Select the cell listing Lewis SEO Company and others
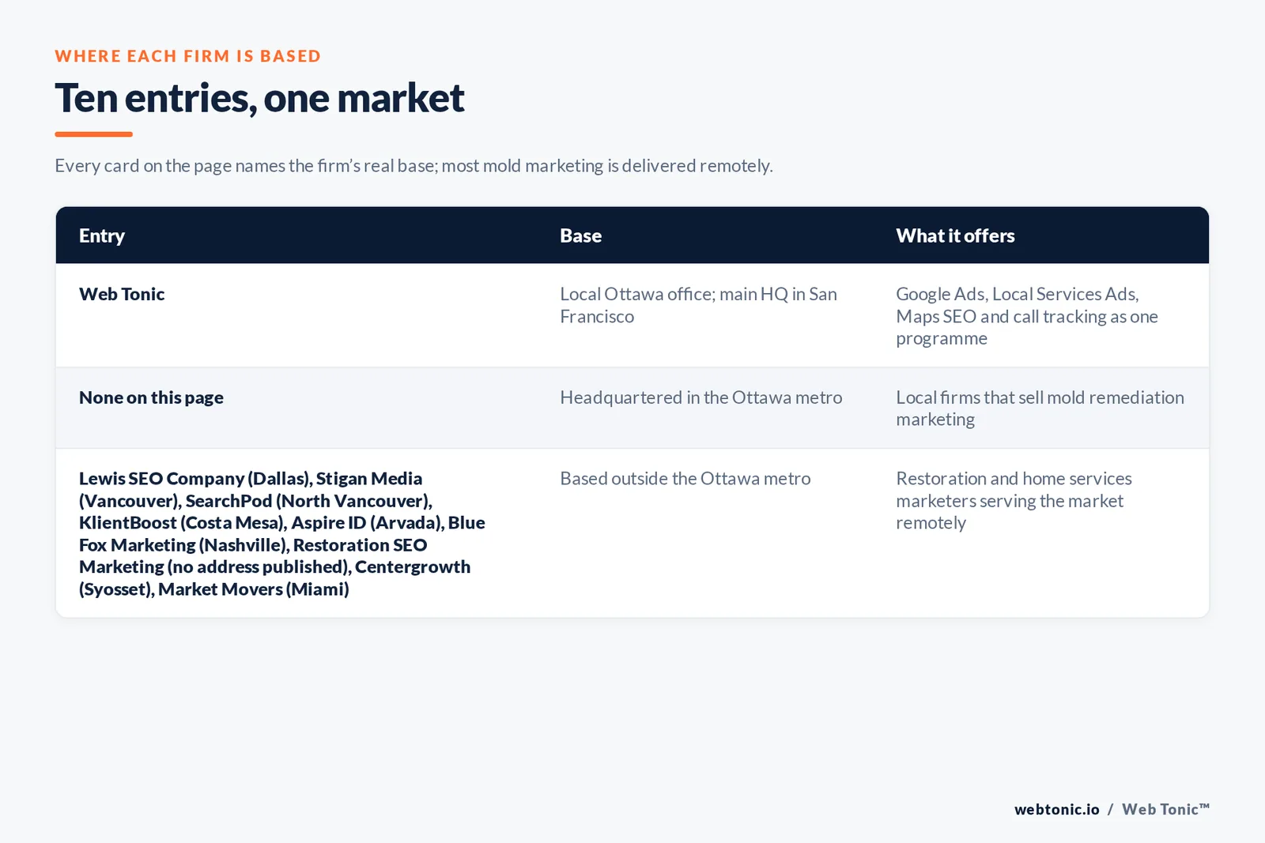Viewport: 1265px width, 843px height. point(282,533)
